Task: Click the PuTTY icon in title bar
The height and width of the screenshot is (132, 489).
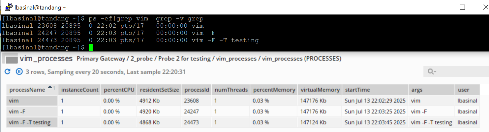Action: (x=9, y=7)
